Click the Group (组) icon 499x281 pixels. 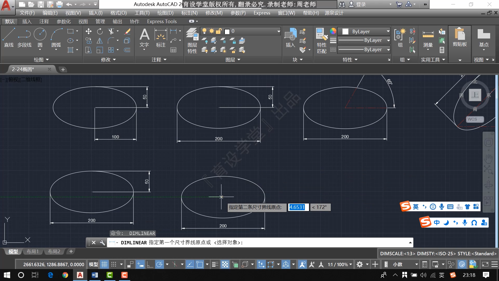coord(400,38)
